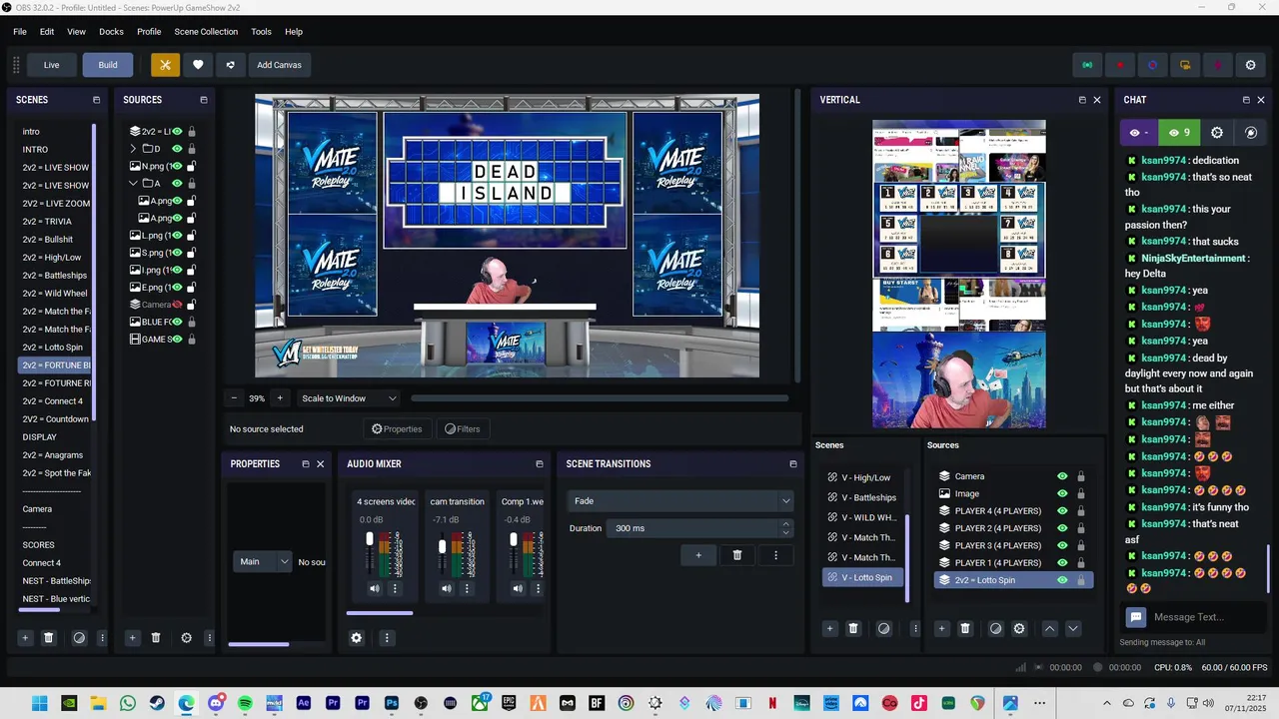Open the Main dropdown in Properties panel
Screen dimensions: 1279x719
pyautogui.click(x=263, y=562)
